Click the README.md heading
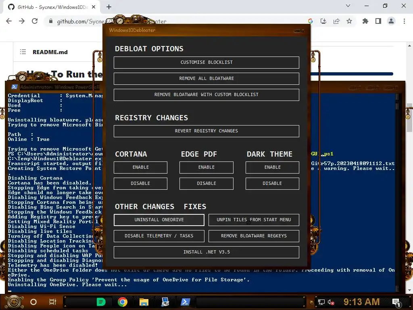The width and height of the screenshot is (413, 310). coord(50,52)
